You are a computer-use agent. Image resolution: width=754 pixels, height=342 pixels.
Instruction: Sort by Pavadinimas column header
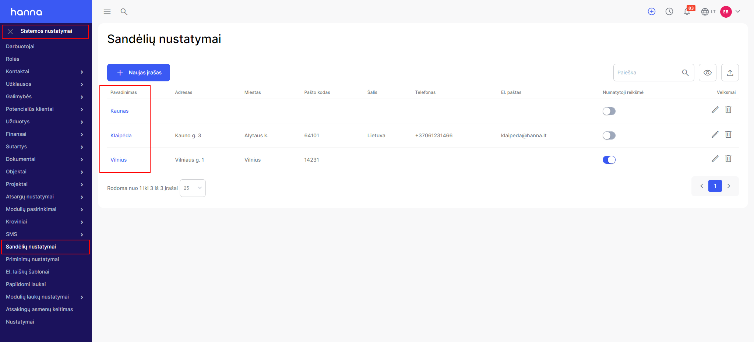coord(124,92)
